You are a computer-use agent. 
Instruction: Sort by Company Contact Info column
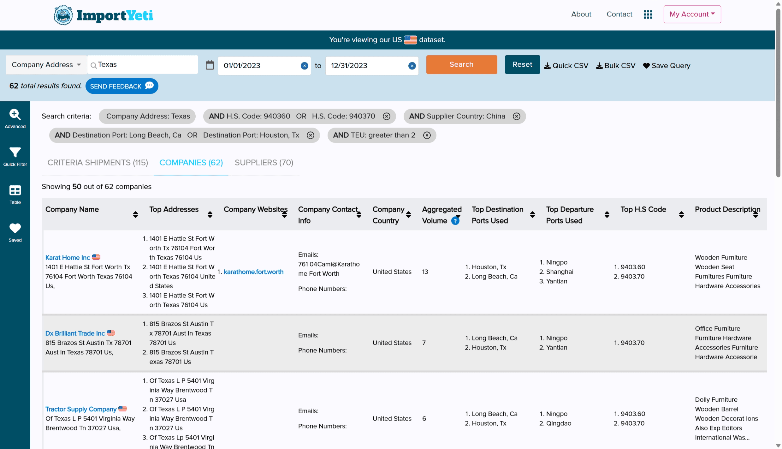pos(358,215)
